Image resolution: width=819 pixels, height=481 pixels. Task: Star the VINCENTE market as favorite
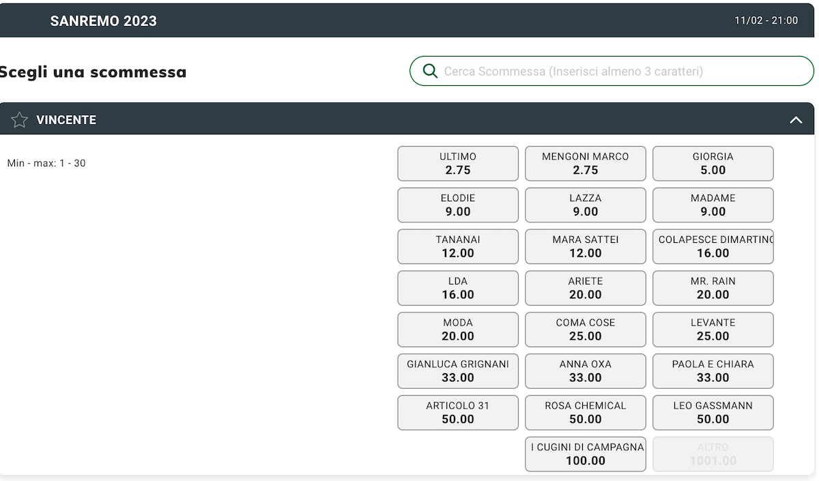(20, 120)
